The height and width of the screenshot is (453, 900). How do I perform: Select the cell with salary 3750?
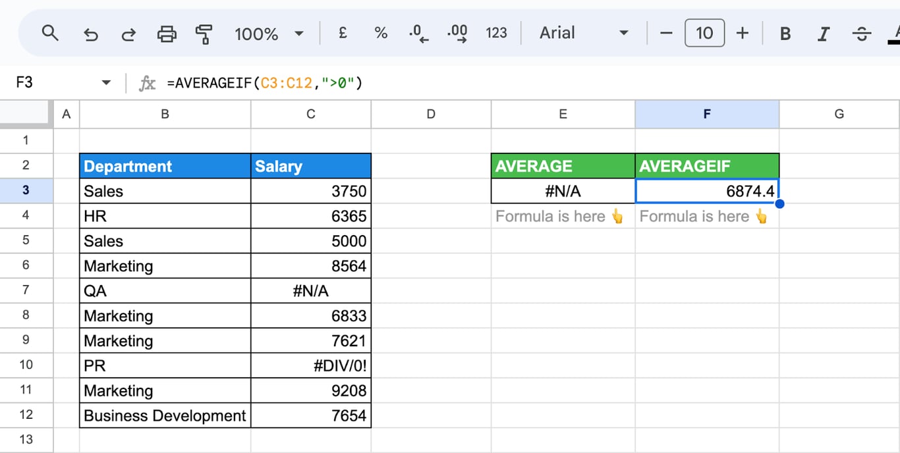311,191
